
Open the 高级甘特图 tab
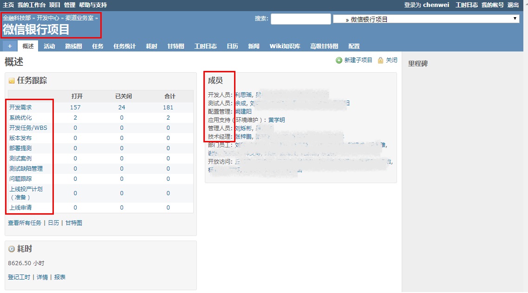point(324,46)
